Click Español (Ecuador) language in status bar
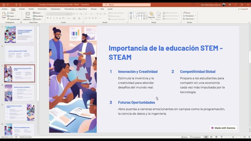The height and width of the screenshot is (141, 251). click(x=25, y=137)
